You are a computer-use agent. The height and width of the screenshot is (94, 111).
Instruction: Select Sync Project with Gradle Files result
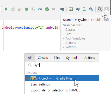coord(62,78)
